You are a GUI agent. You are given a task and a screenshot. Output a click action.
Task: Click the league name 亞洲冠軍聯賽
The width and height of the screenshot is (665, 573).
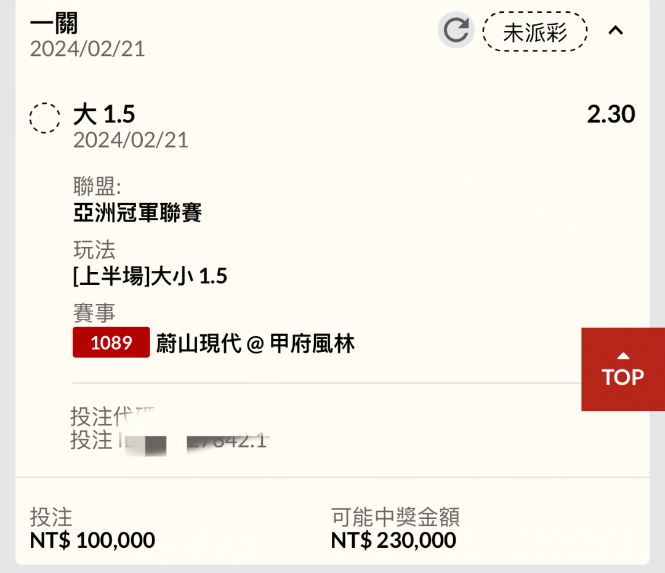[137, 212]
